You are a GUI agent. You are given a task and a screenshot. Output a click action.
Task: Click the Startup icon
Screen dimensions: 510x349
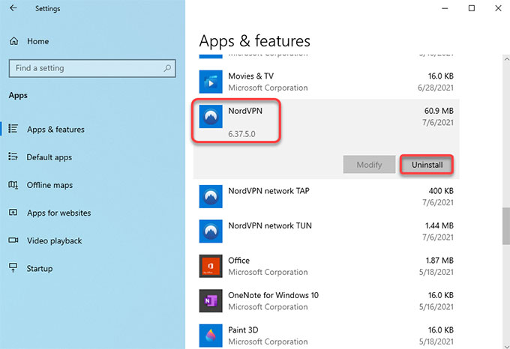(13, 268)
